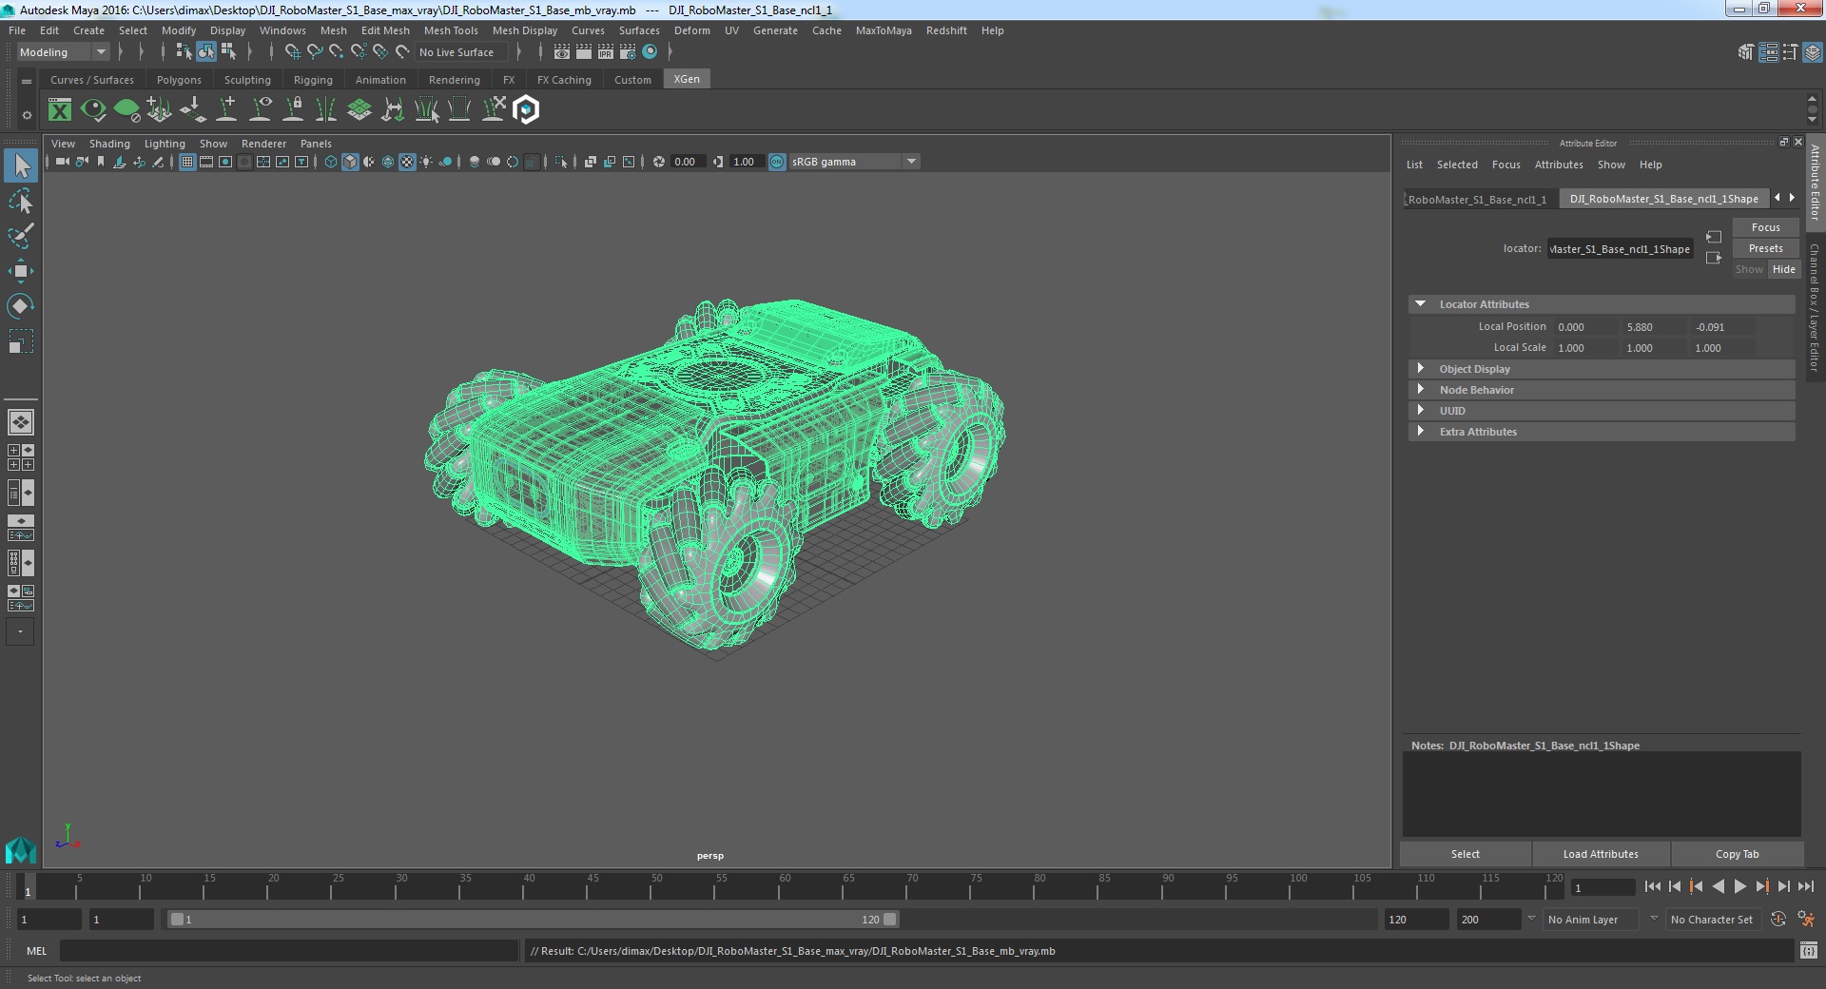
Task: Expand the Object Display section
Action: (x=1421, y=369)
